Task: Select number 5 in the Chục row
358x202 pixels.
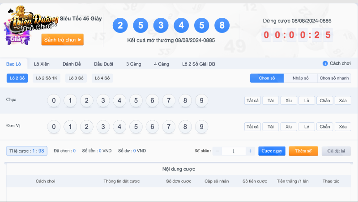Action: click(136, 100)
